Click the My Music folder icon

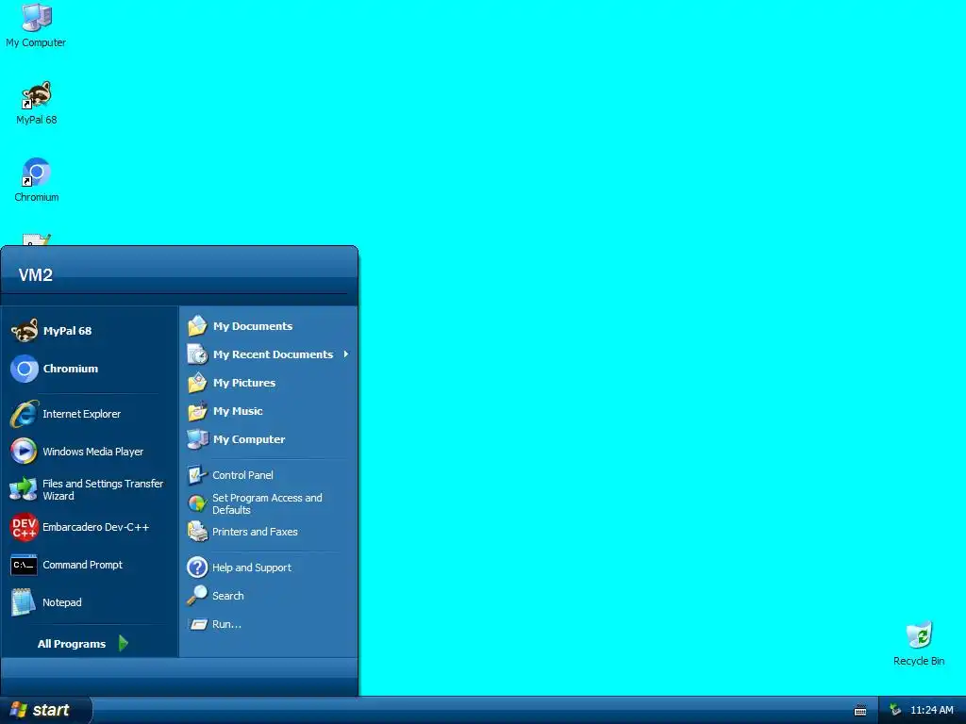197,411
